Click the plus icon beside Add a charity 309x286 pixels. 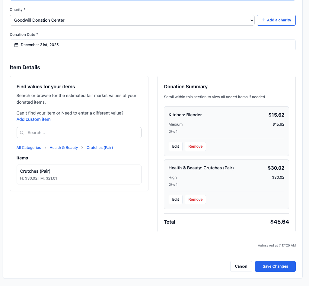click(x=264, y=20)
